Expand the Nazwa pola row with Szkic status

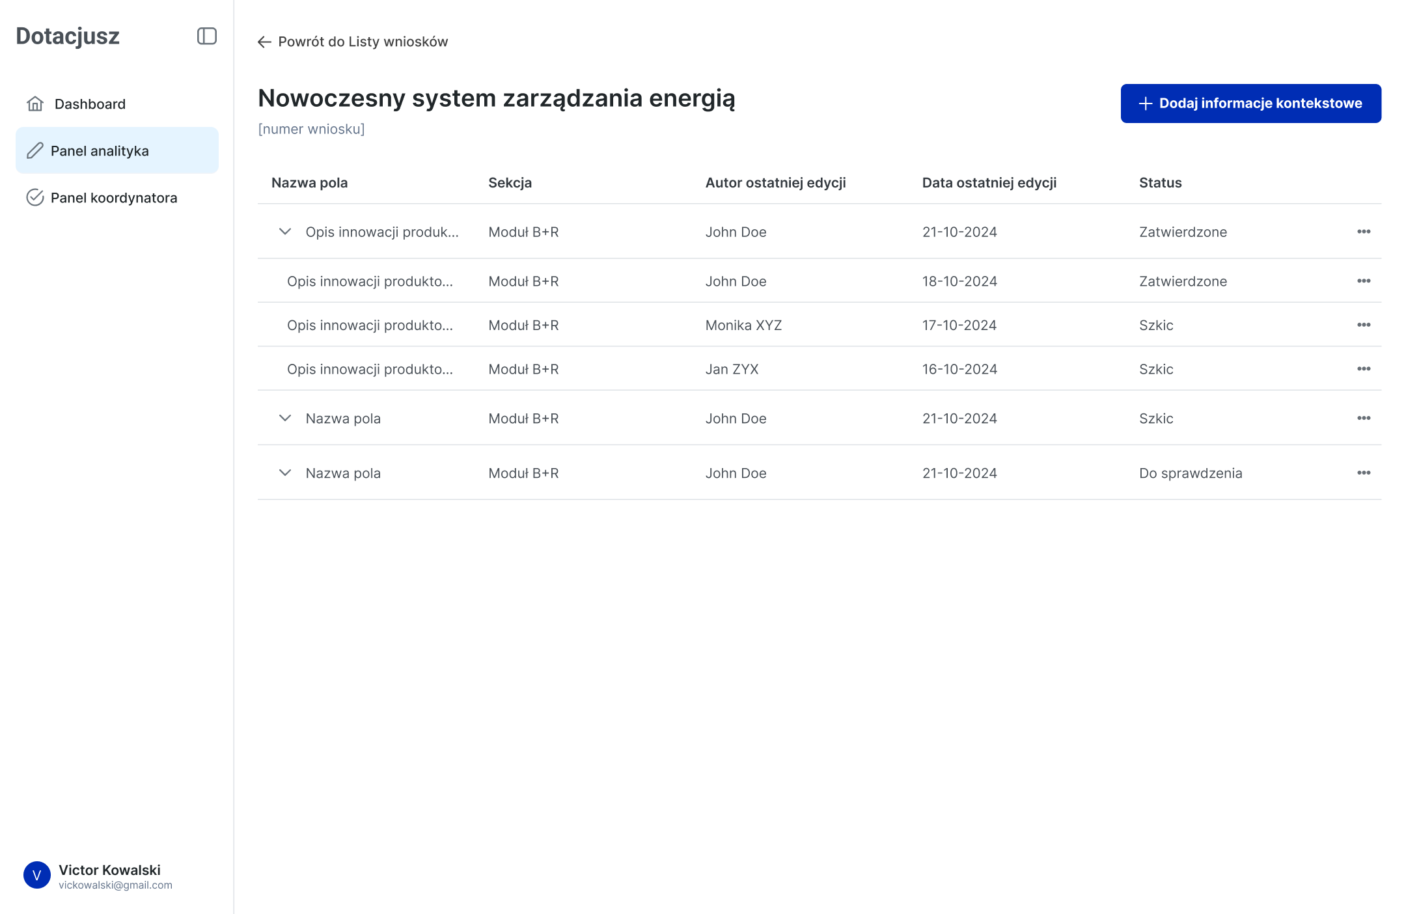tap(285, 419)
